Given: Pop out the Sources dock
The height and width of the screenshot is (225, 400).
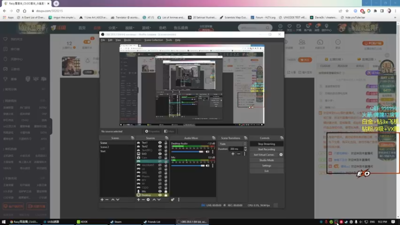Looking at the screenshot, I should 166,138.
